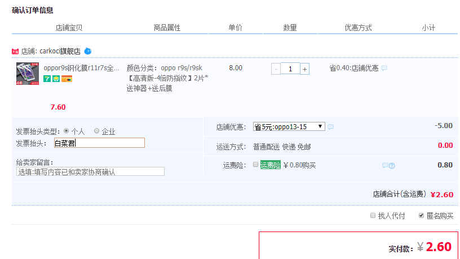Increase quantity with the plus button
Screen dimensions: 460x259
(x=304, y=69)
